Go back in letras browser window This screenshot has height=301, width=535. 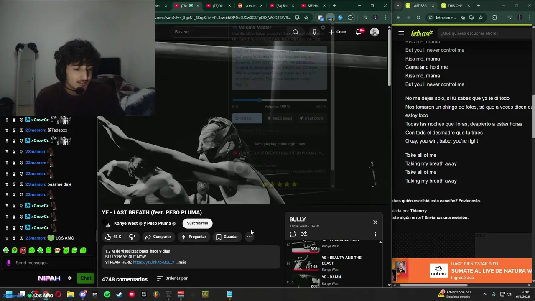(398, 18)
